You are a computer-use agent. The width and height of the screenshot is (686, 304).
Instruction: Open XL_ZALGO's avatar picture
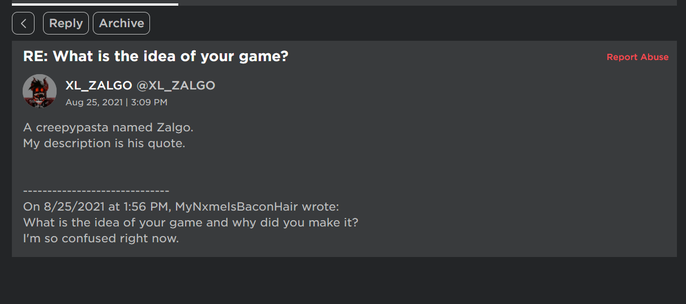tap(40, 91)
